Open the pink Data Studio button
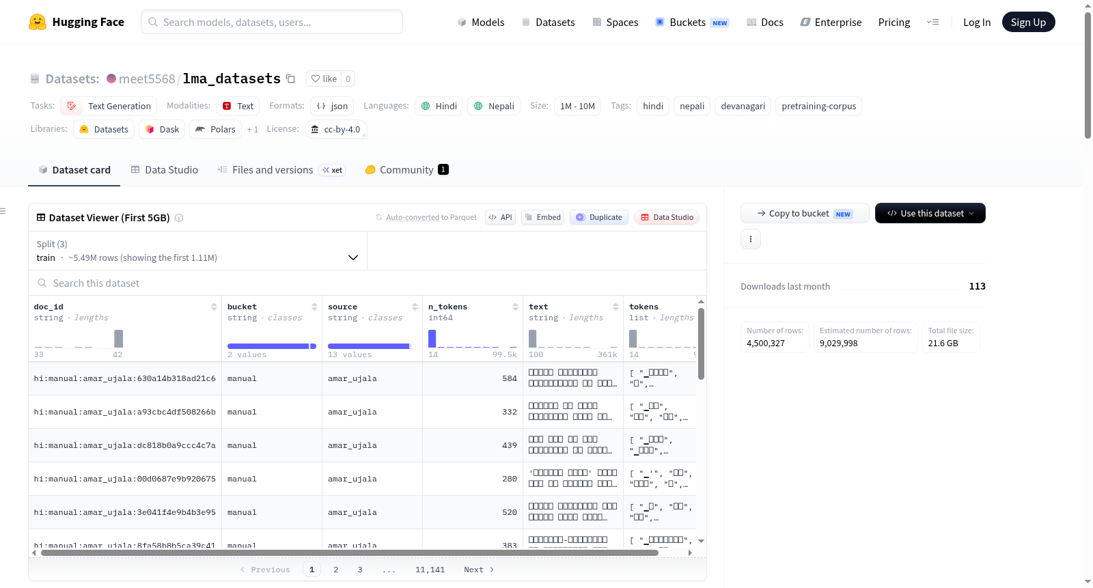Screen dimensions: 1093x588 pos(666,217)
